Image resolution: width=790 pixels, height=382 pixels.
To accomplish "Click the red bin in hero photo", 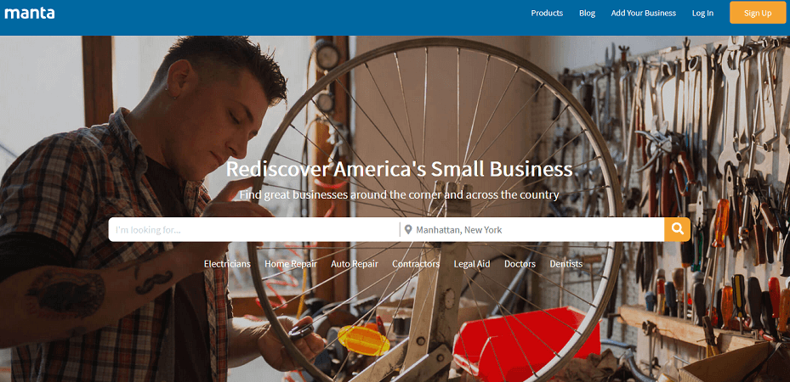I will (526, 339).
